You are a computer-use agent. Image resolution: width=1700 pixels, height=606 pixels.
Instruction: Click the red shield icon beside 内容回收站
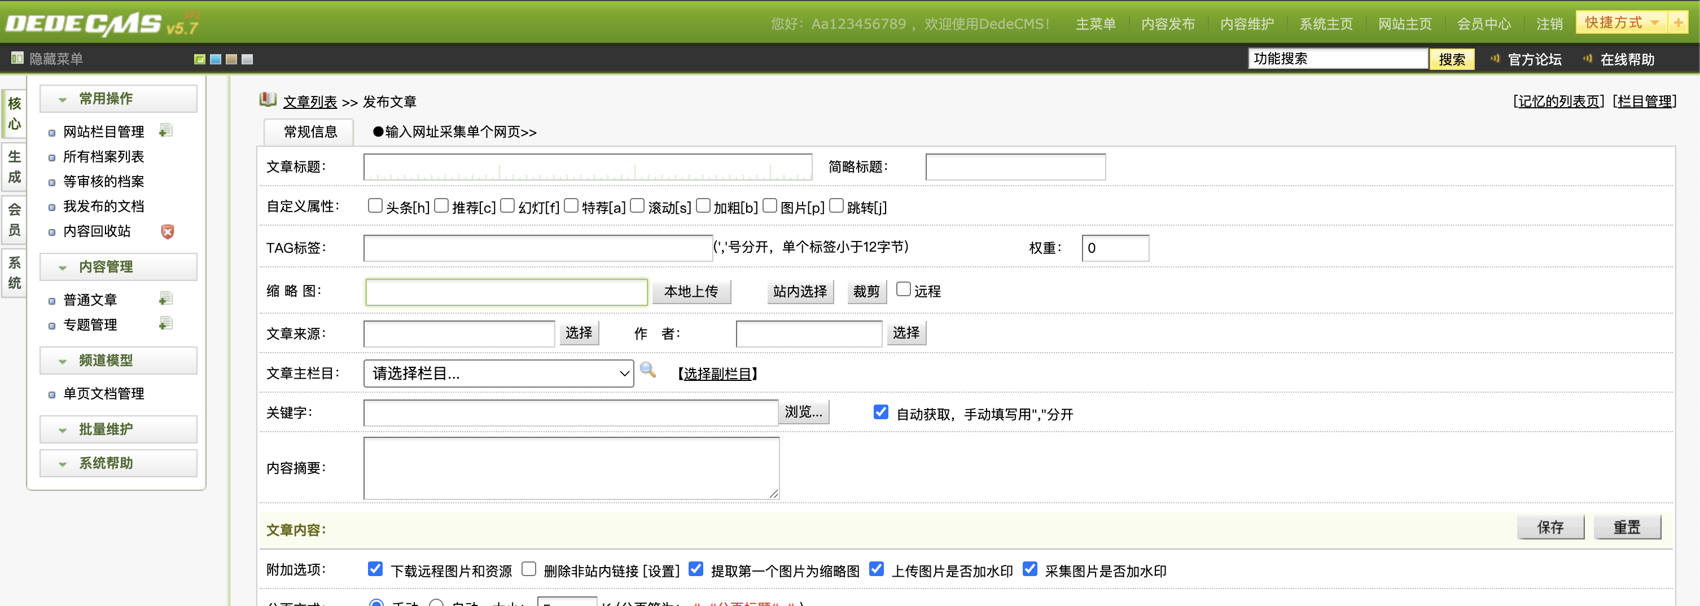point(168,231)
